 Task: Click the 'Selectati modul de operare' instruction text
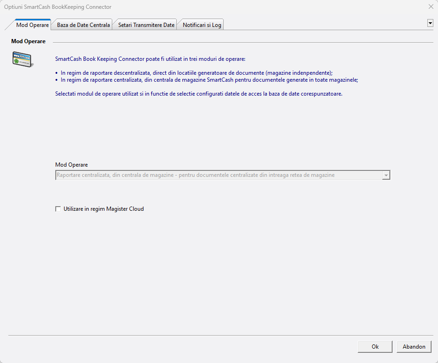coord(199,94)
